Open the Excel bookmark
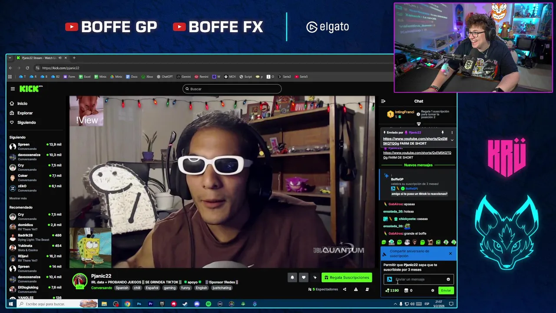The image size is (556, 313). click(85, 77)
